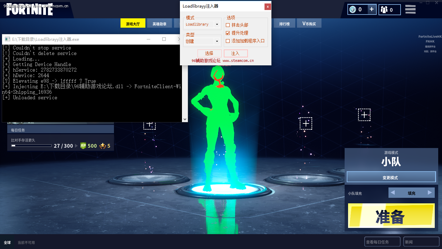Click the battle star reward icon
The image size is (442, 249).
coord(103,146)
